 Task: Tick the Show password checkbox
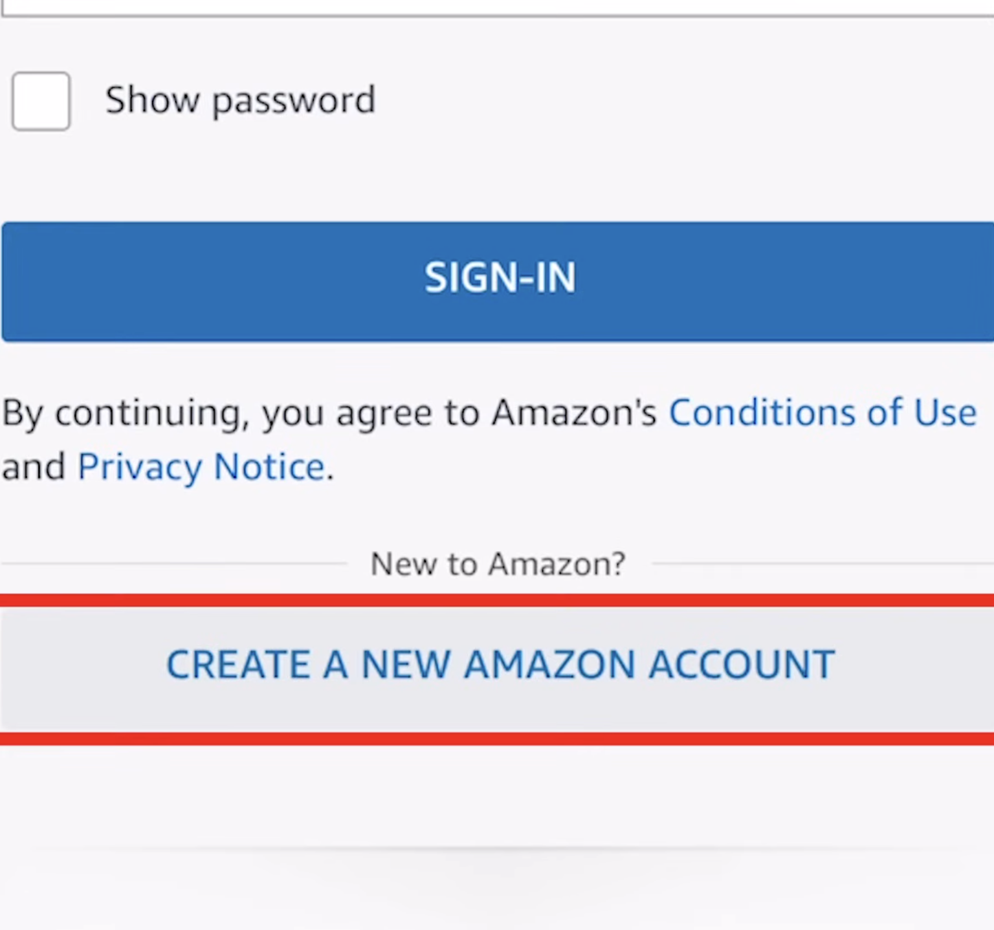click(41, 102)
